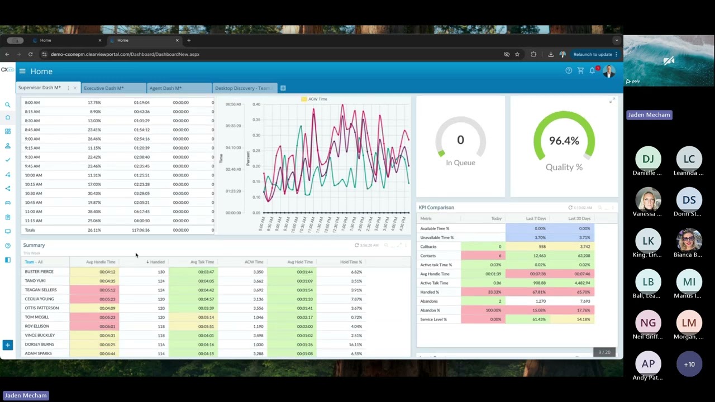The width and height of the screenshot is (715, 402).
Task: Open the Team - All filter in Summary
Action: coord(34,262)
